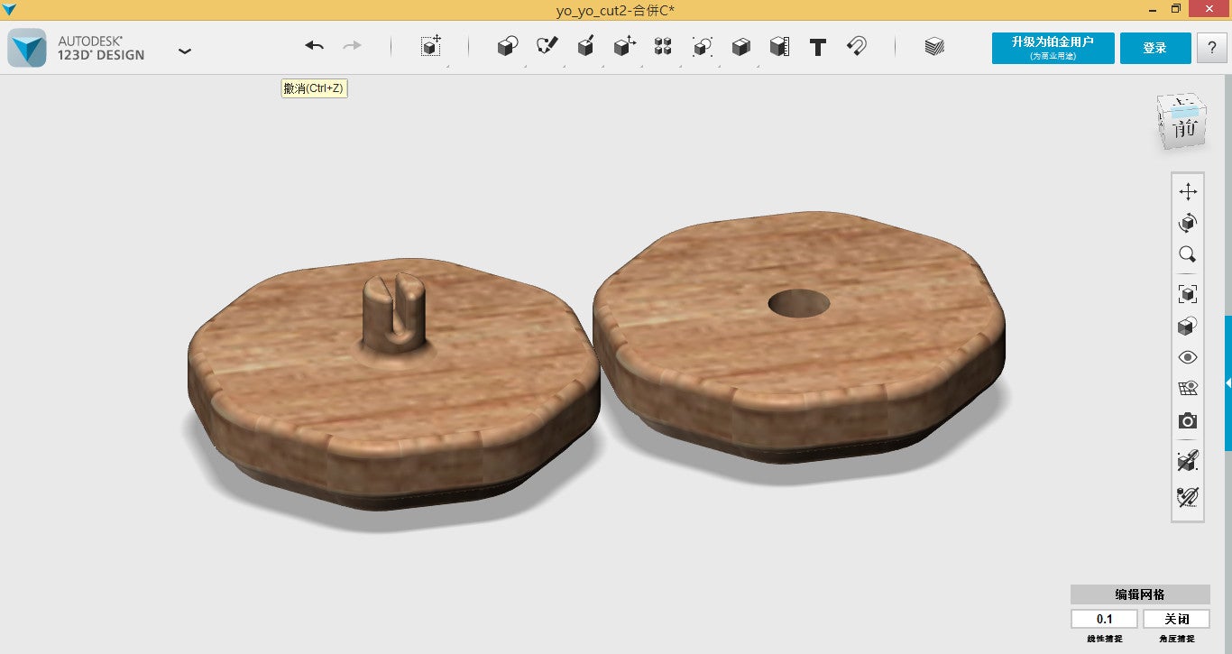The image size is (1232, 654).
Task: Open the Combine tool
Action: click(x=740, y=46)
